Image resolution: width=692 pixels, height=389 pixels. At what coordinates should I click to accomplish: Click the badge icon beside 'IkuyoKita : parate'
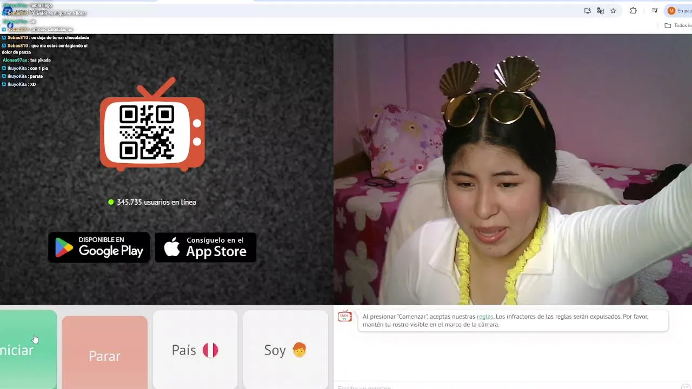point(4,77)
